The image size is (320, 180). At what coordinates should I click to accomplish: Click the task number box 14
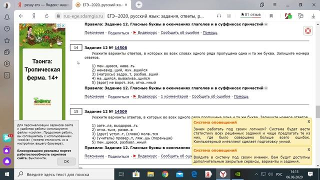[x=76, y=47]
